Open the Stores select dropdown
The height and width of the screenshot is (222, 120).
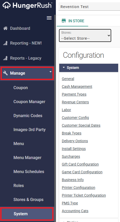click(x=85, y=35)
